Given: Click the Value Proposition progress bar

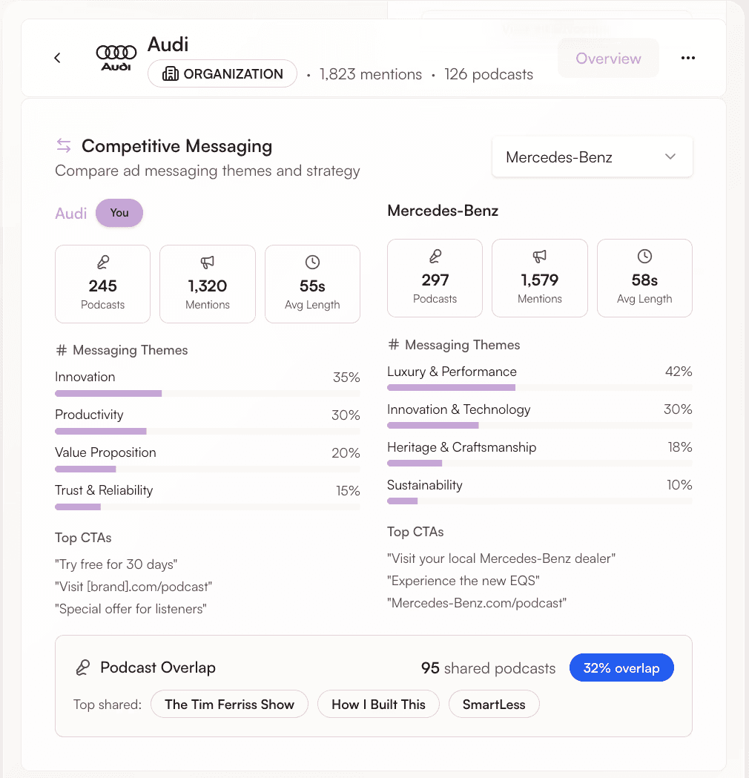Looking at the screenshot, I should click(208, 469).
